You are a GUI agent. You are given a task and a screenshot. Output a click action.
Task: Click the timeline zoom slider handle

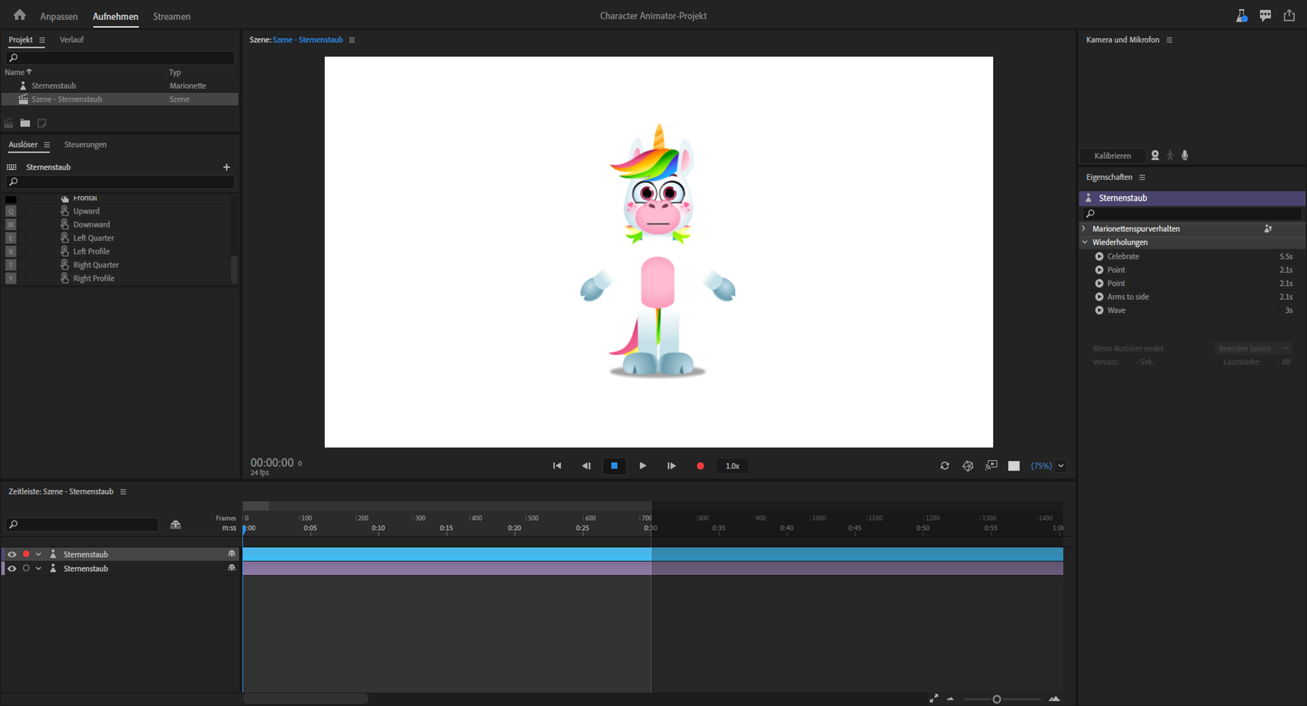click(997, 699)
